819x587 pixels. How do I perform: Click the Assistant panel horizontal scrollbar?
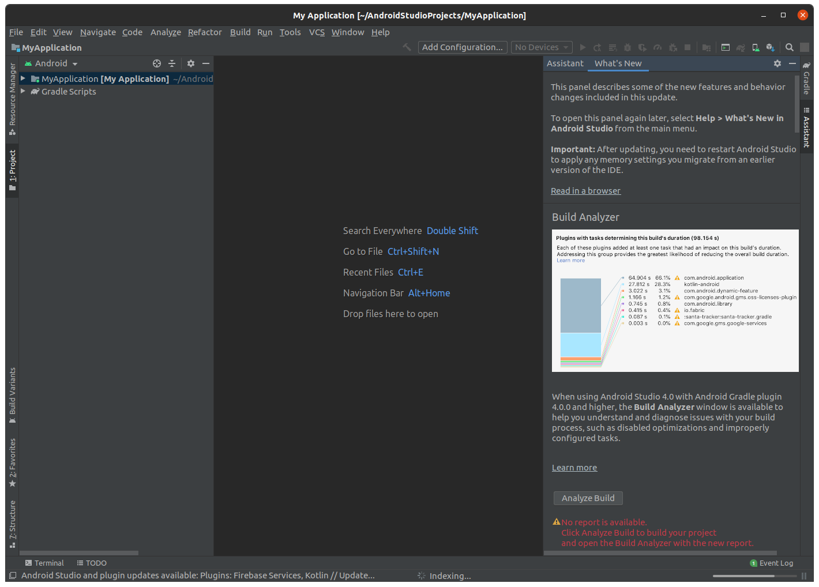tap(660, 553)
